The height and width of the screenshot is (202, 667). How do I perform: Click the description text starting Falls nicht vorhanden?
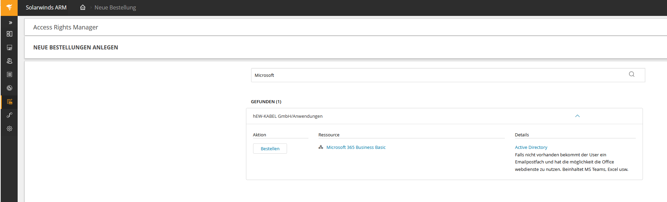572,162
